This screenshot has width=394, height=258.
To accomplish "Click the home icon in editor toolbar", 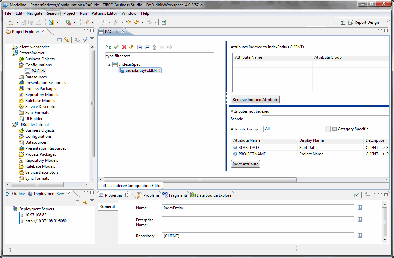I will (x=154, y=47).
